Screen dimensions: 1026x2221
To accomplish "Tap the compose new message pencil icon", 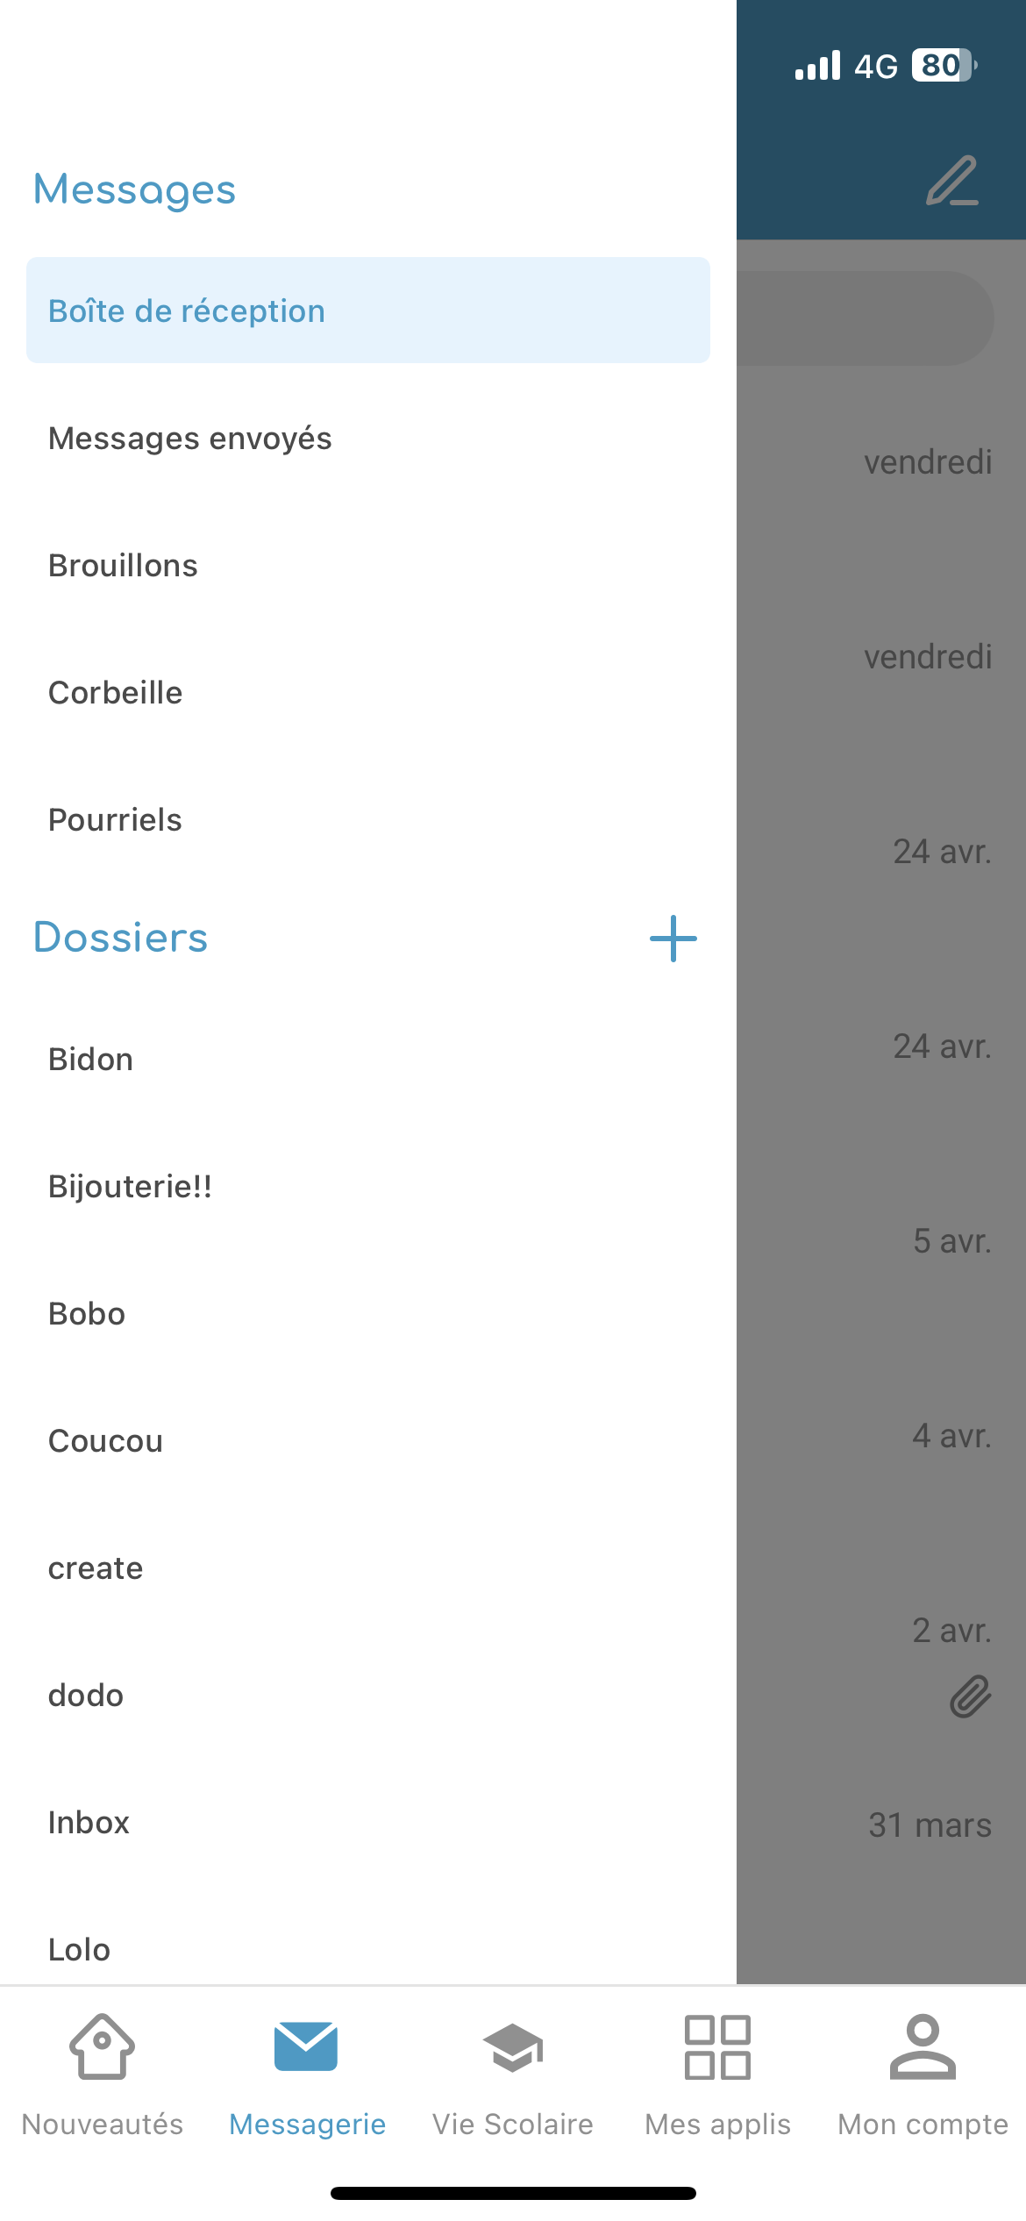I will [x=952, y=182].
